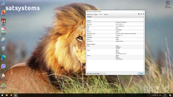Select the Build Date row
173x97 pixels.
click(115, 24)
